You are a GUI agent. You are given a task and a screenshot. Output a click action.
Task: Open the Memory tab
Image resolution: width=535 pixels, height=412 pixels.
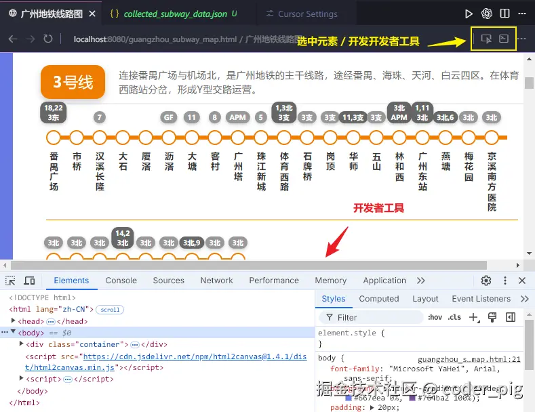pos(331,281)
